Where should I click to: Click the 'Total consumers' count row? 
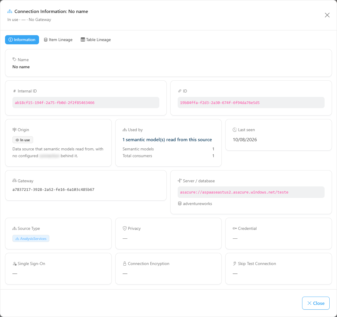(168, 156)
